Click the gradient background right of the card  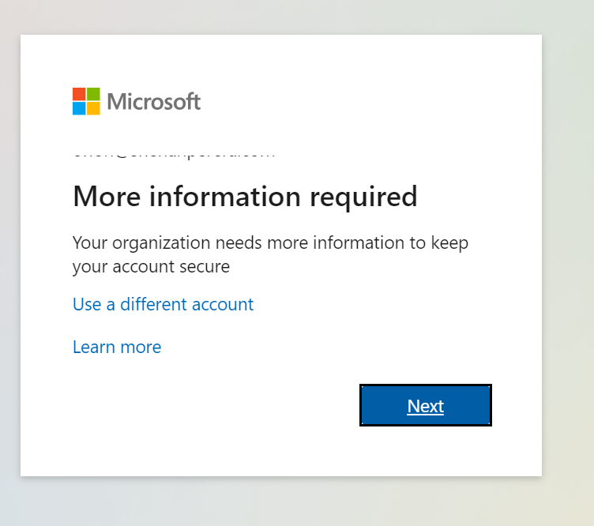pyautogui.click(x=569, y=261)
